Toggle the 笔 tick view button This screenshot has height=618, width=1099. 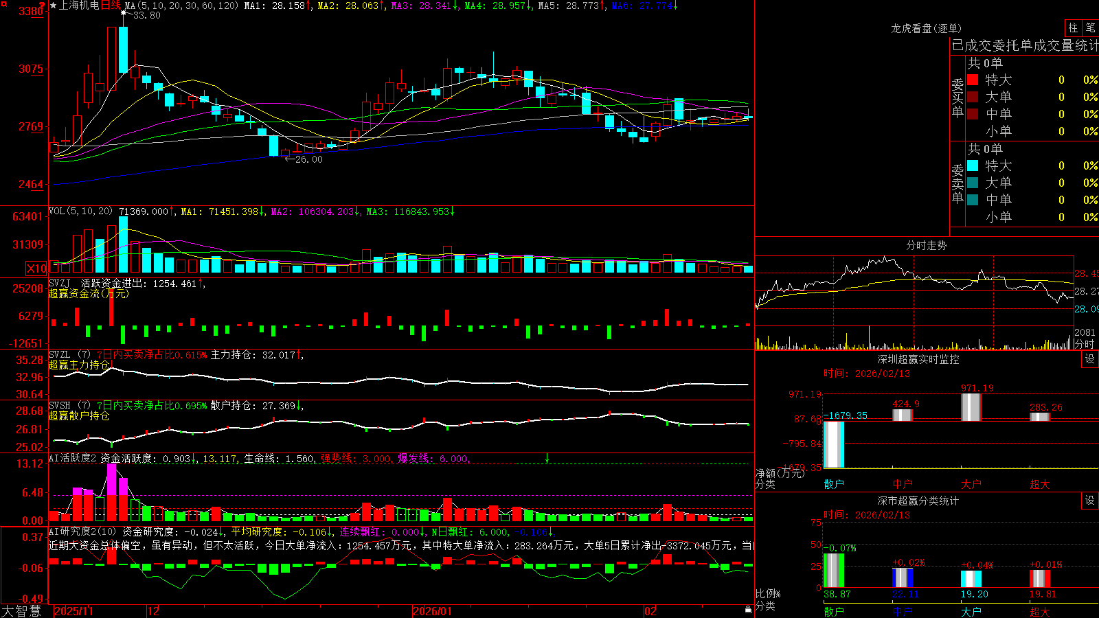tap(1090, 27)
